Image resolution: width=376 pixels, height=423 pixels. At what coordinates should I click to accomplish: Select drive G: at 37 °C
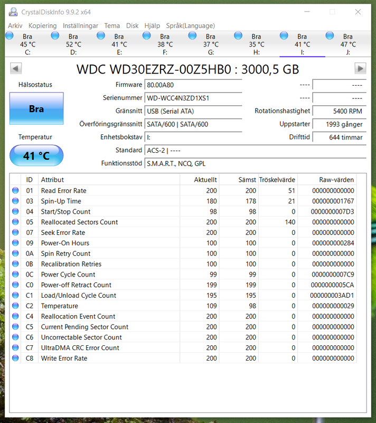coord(211,44)
